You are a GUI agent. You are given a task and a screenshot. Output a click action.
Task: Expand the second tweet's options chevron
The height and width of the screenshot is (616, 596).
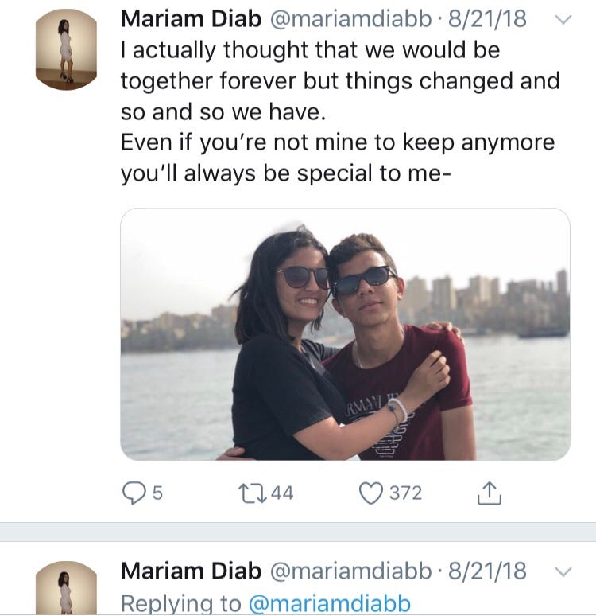point(562,571)
